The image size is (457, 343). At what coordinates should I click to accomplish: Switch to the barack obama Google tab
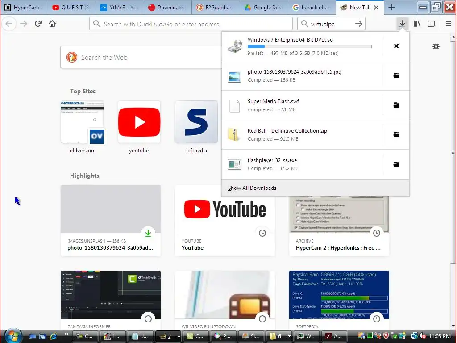(x=312, y=7)
